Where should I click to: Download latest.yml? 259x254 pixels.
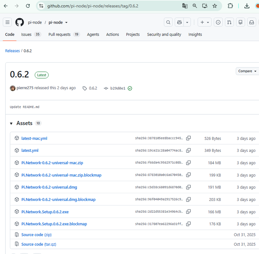[30, 150]
